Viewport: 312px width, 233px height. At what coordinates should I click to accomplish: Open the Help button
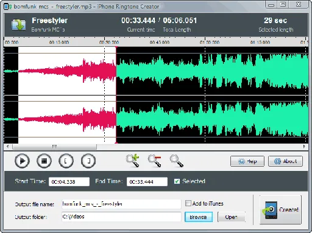[247, 161]
